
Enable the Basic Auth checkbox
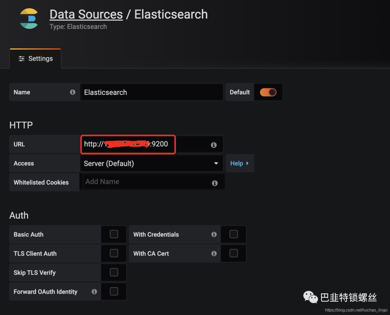click(x=114, y=234)
